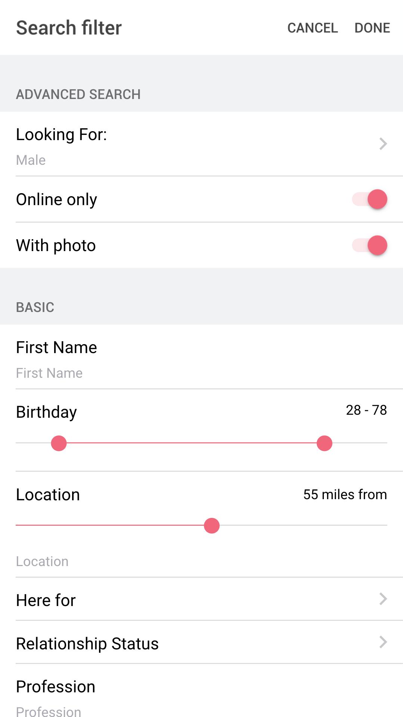
Task: Click the Birthday maximum age slider handle
Action: (324, 443)
